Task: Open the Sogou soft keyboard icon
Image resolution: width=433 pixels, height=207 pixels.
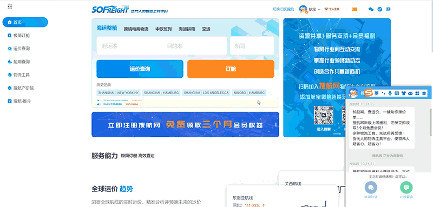Action: [x=397, y=94]
